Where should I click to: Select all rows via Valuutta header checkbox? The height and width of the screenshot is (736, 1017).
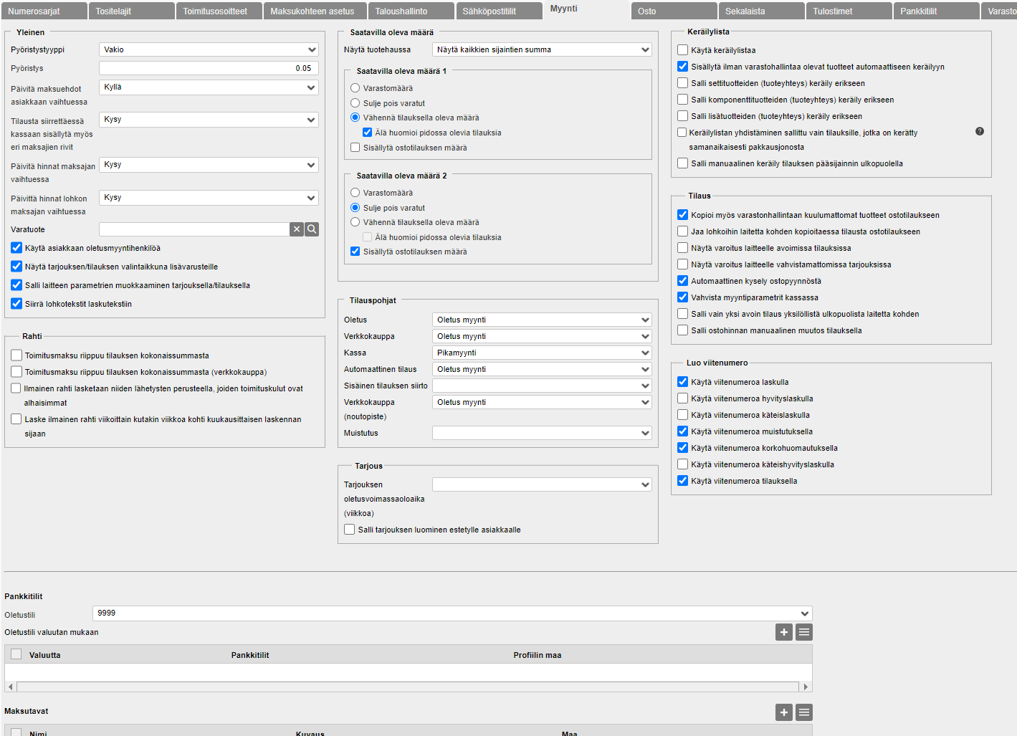click(16, 654)
